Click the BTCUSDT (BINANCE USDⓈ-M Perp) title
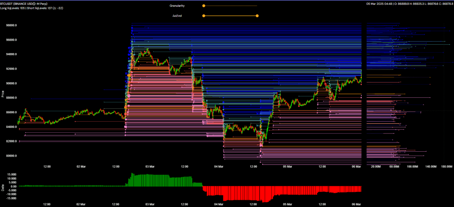Viewport: 454px width, 207px height. 23,4
